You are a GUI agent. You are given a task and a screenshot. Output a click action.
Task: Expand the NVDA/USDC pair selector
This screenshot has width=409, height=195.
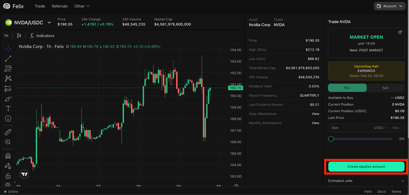tap(49, 23)
